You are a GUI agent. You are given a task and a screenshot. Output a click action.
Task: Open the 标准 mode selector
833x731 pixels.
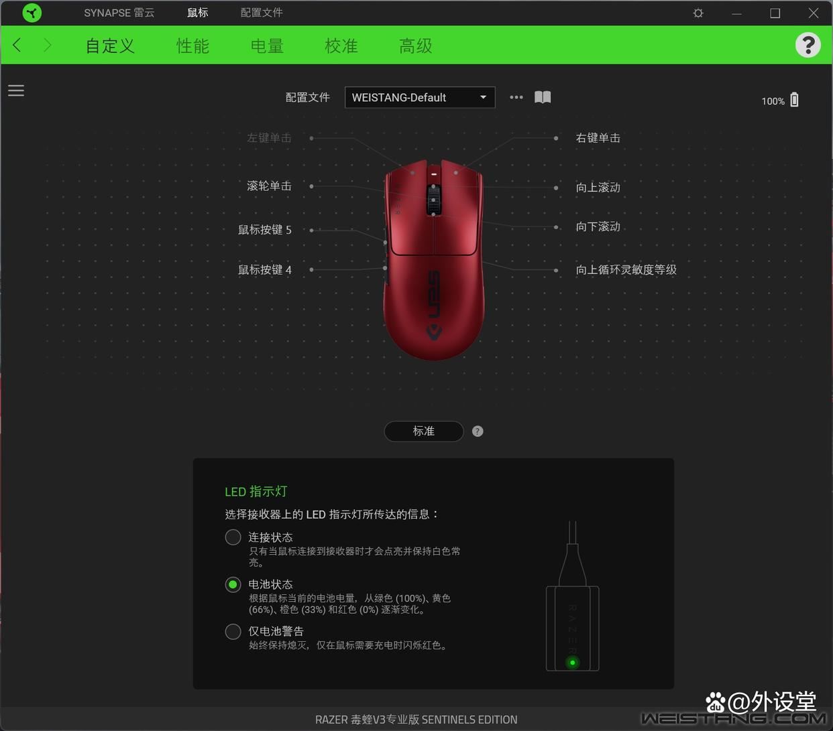tap(423, 431)
